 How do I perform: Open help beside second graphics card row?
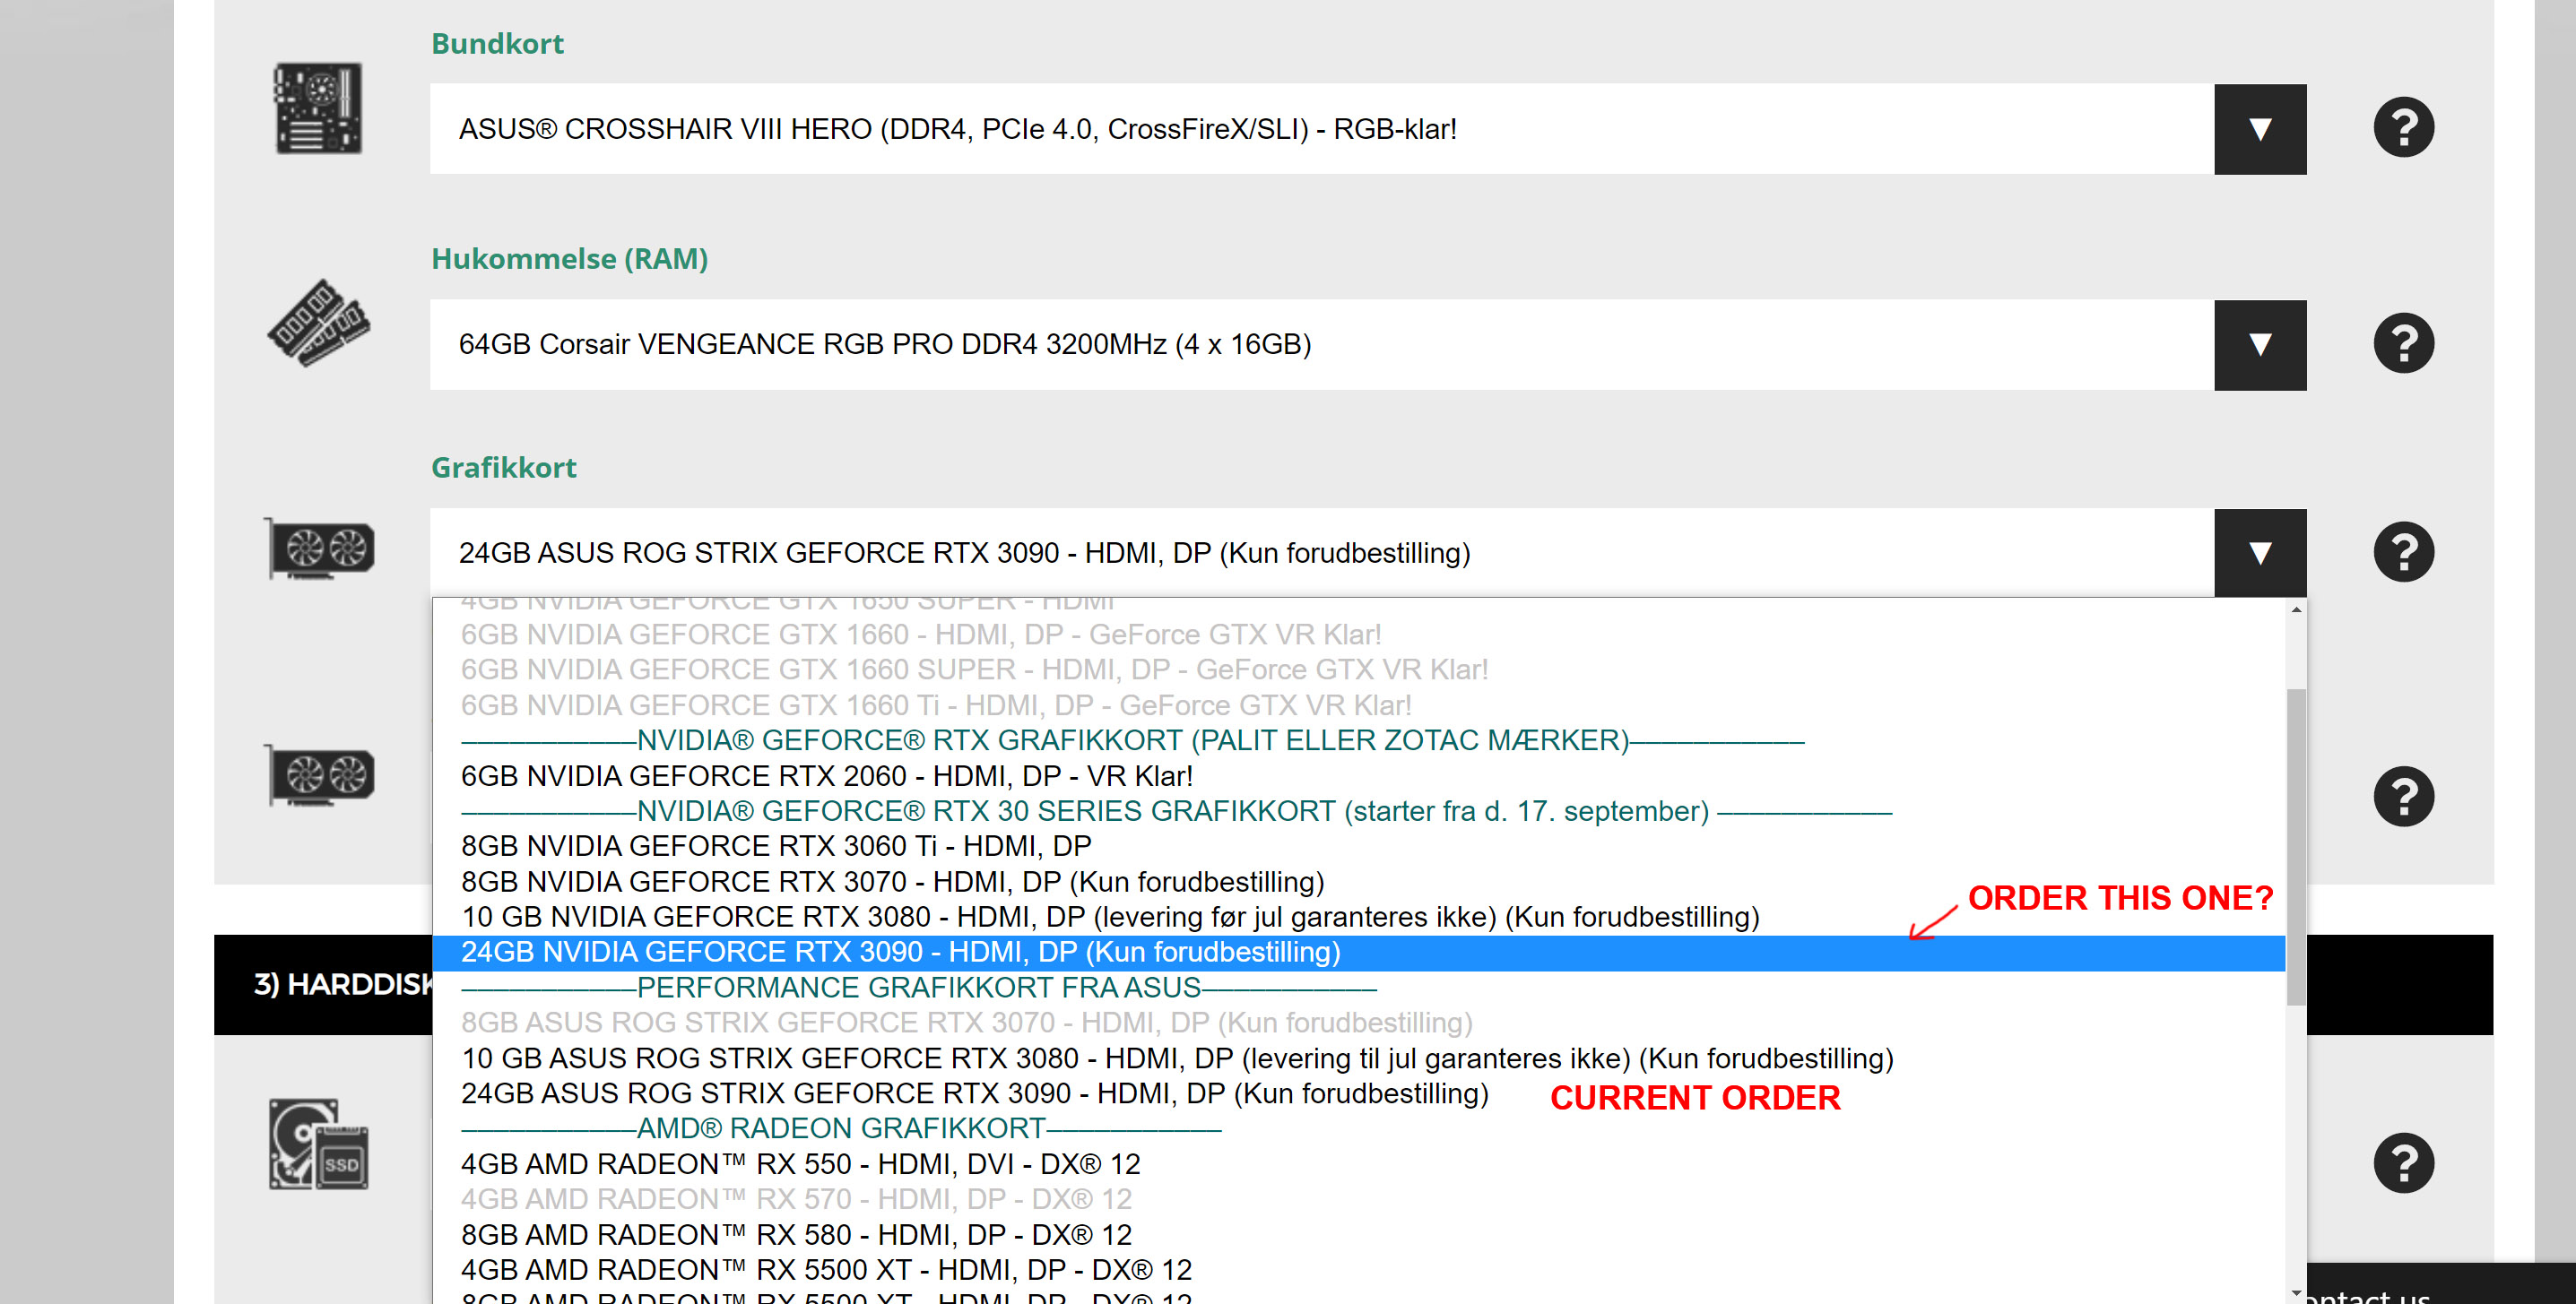(2403, 797)
